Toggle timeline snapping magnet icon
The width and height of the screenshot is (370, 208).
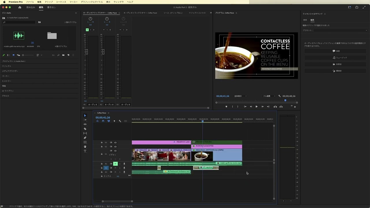[103, 121]
